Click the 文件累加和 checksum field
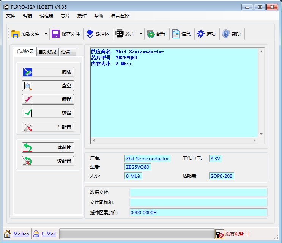 coord(199,202)
